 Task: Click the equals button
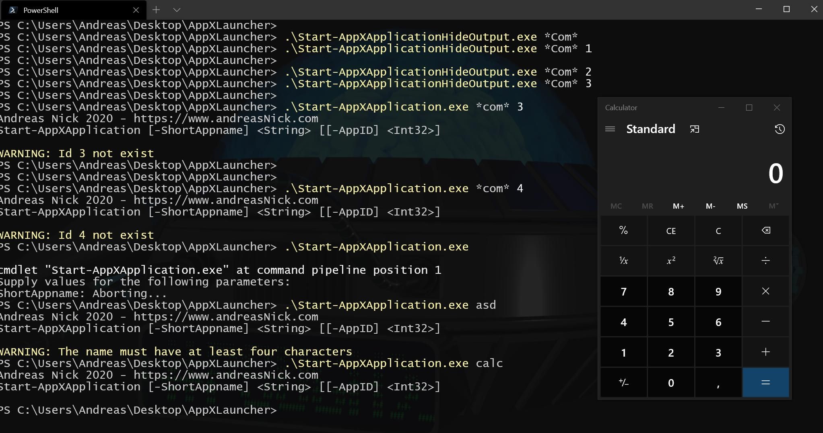click(765, 382)
